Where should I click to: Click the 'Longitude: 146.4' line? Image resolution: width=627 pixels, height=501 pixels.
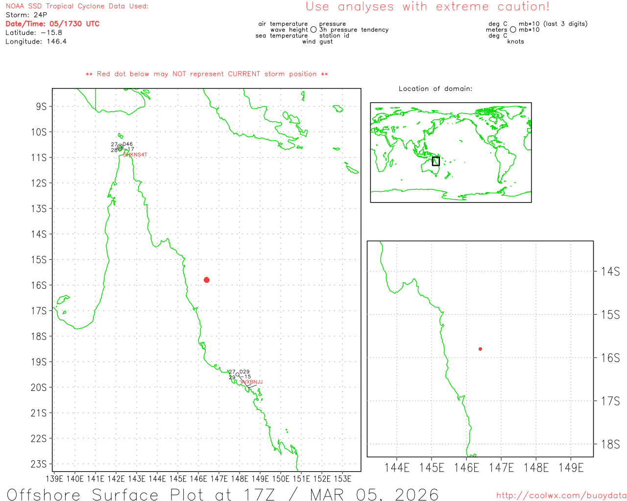coord(36,42)
